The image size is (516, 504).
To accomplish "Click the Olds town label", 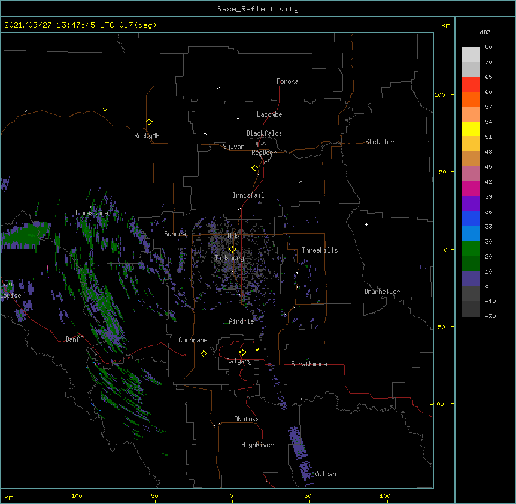I will tap(232, 236).
